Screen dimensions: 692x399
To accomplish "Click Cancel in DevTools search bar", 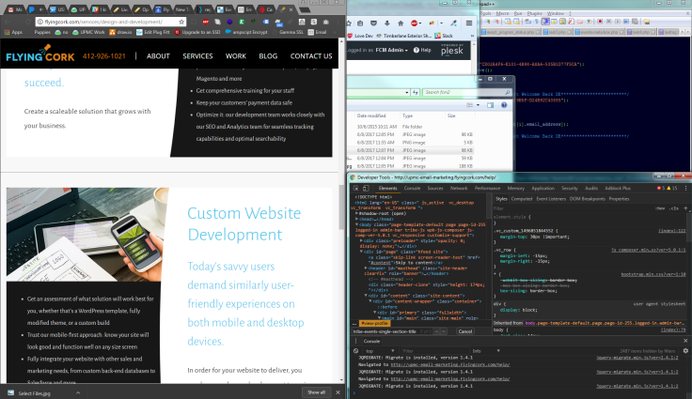I will (464, 331).
